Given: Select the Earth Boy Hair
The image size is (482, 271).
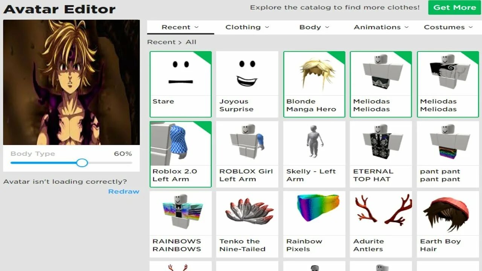Looking at the screenshot, I should (448, 224).
